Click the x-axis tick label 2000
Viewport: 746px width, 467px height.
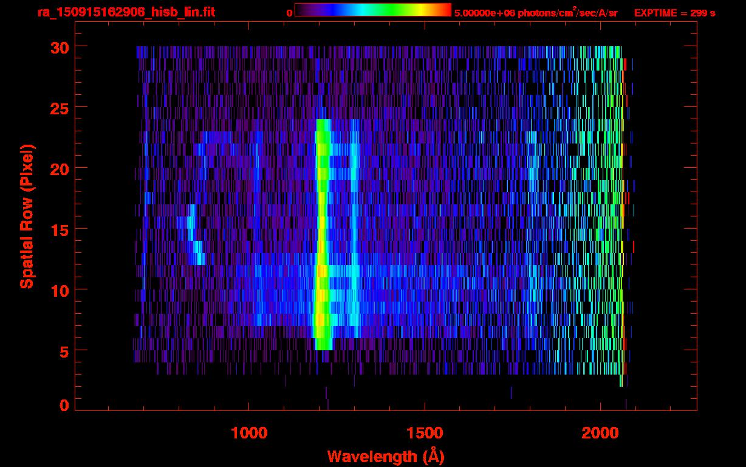pos(601,433)
